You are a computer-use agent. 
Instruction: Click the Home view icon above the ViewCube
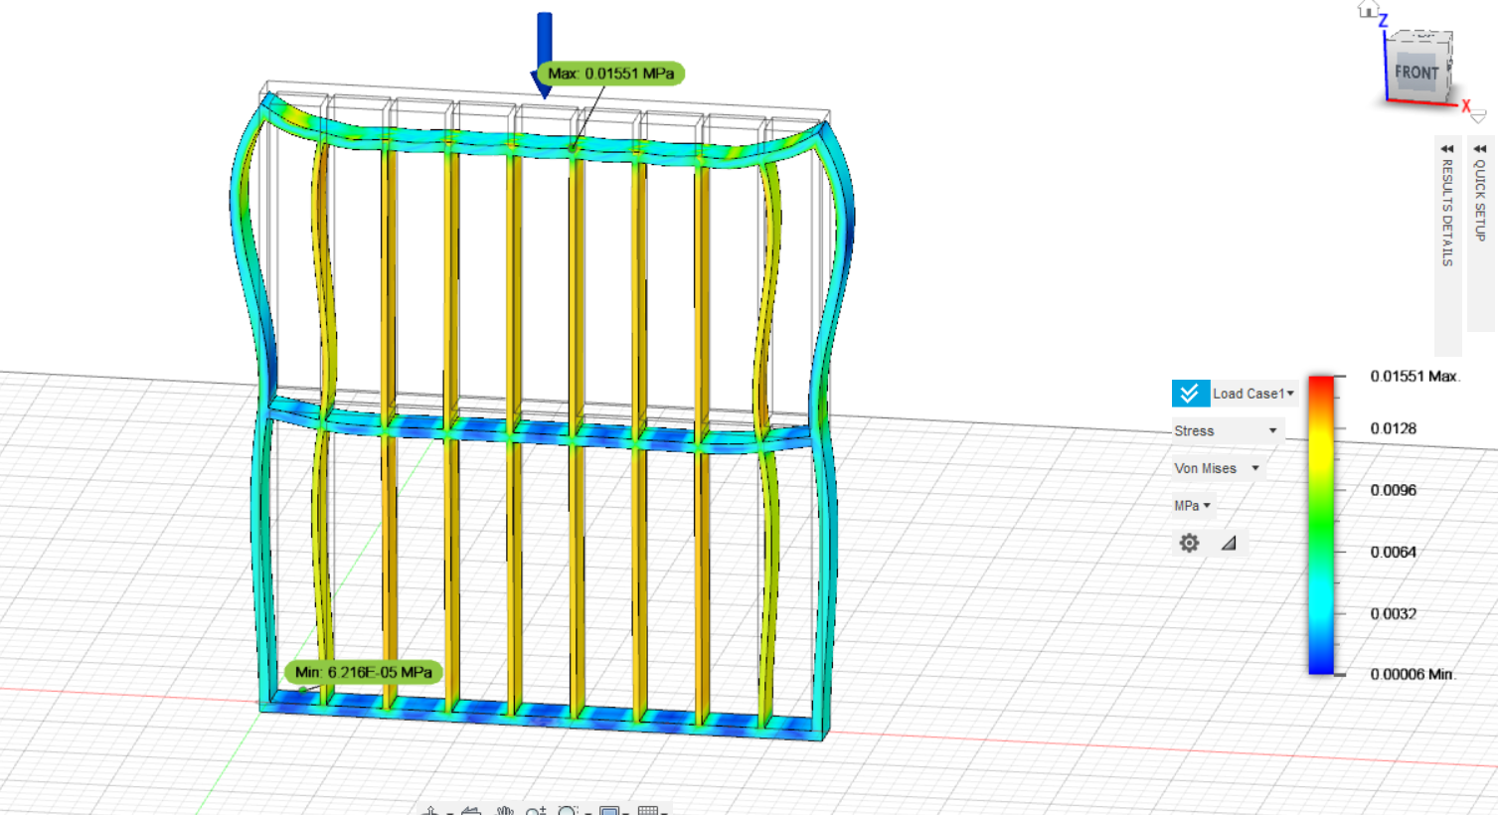click(x=1369, y=10)
